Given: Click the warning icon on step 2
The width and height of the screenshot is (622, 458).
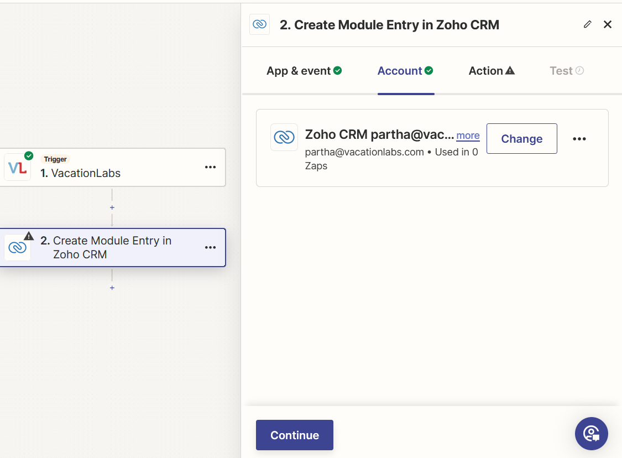Looking at the screenshot, I should (29, 236).
